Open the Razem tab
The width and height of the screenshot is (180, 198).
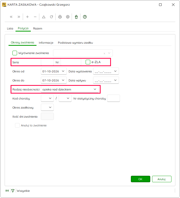[38, 28]
